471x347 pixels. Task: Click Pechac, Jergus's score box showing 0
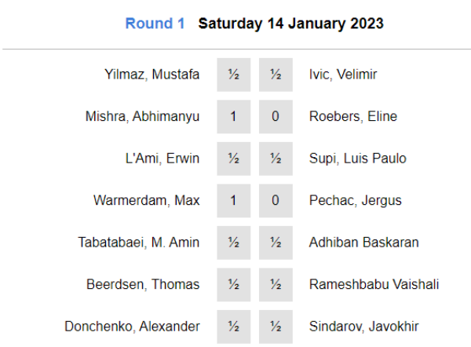click(276, 201)
